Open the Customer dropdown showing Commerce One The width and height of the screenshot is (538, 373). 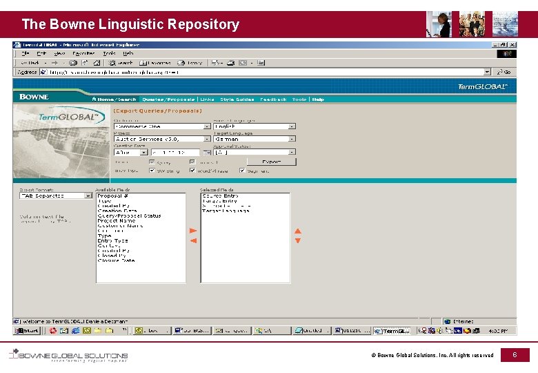[x=162, y=126]
